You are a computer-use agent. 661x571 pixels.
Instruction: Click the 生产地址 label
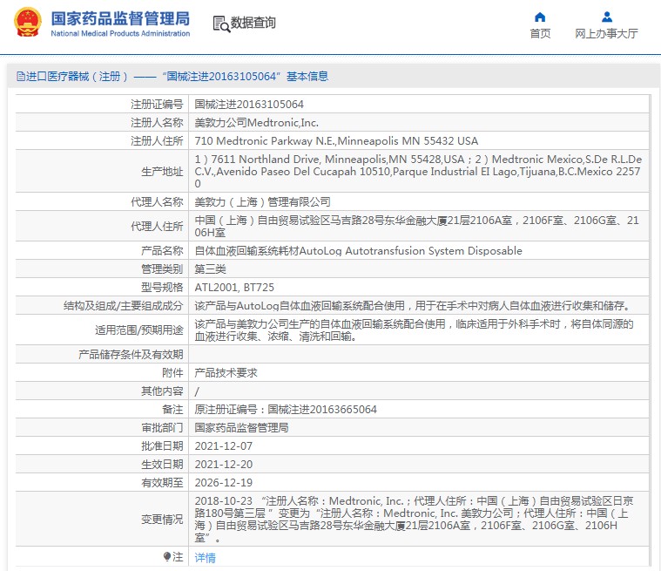[x=162, y=172]
